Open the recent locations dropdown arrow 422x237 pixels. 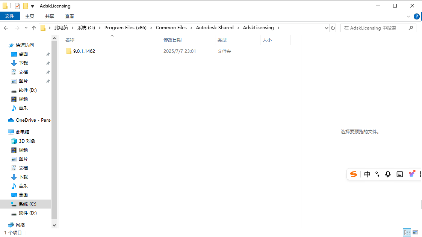pos(26,28)
